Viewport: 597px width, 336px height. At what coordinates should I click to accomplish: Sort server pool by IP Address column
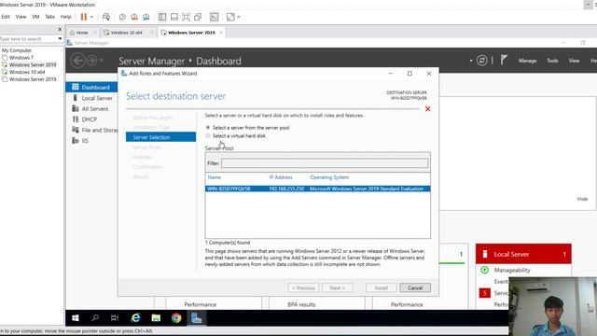(281, 177)
